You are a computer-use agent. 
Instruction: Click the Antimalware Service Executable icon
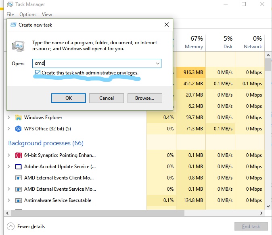(18, 200)
